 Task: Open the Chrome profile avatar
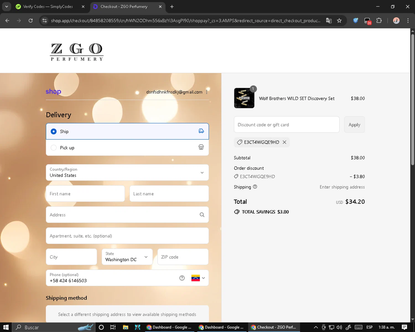[396, 20]
